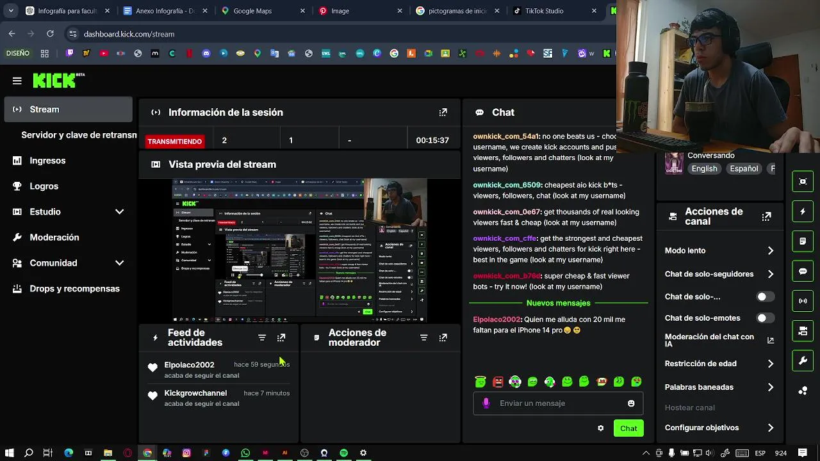Open chat settings gear icon
This screenshot has width=820, height=461.
(600, 428)
